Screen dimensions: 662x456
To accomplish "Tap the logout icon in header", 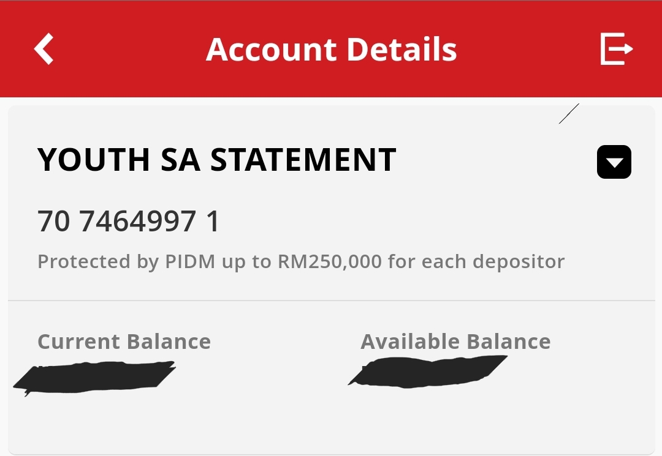I will tap(615, 49).
